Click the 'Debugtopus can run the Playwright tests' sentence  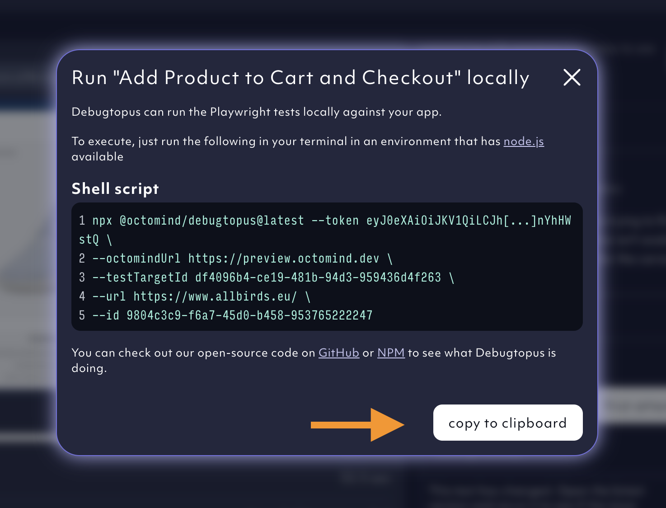pos(257,112)
